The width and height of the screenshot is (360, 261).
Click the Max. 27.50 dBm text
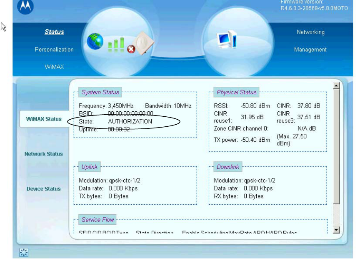pos(292,140)
